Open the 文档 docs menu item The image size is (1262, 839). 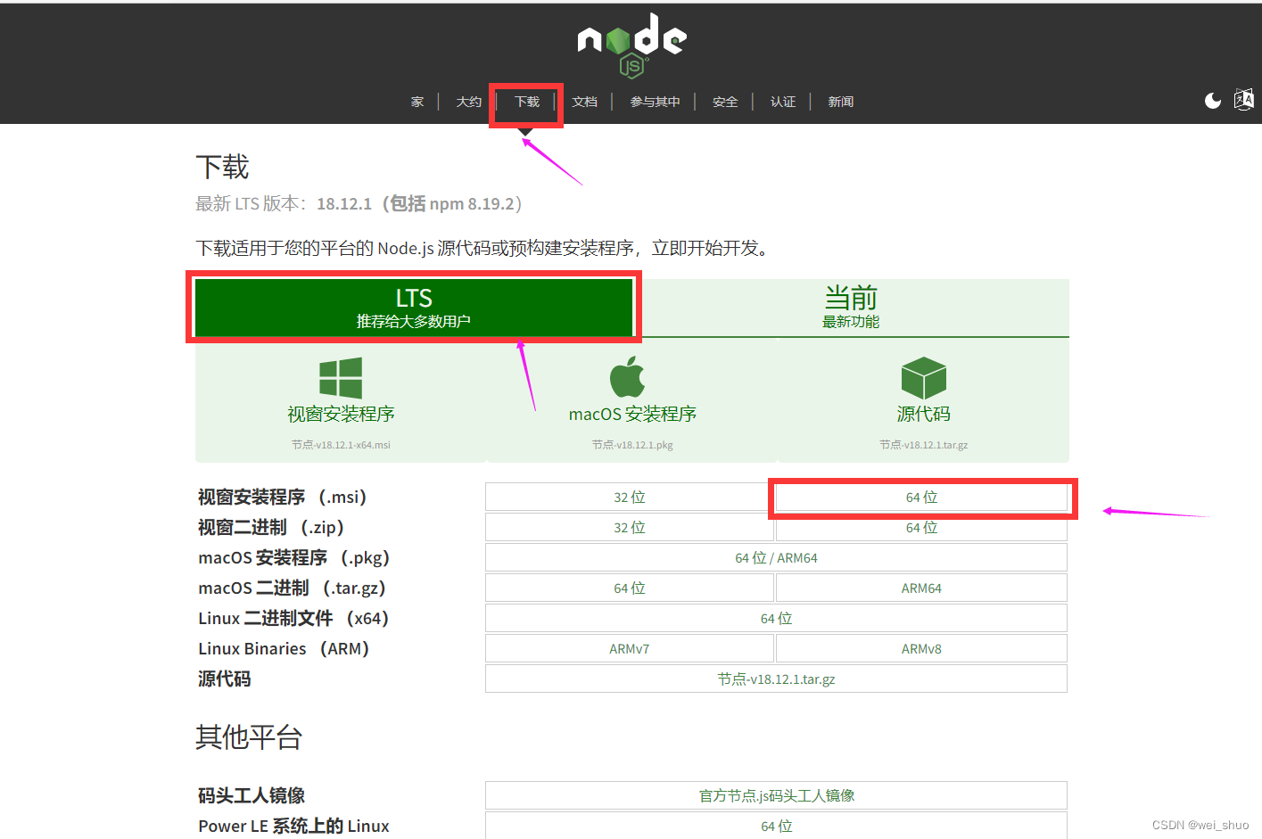click(585, 102)
